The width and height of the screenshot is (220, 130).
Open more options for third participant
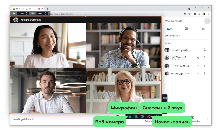[205, 65]
